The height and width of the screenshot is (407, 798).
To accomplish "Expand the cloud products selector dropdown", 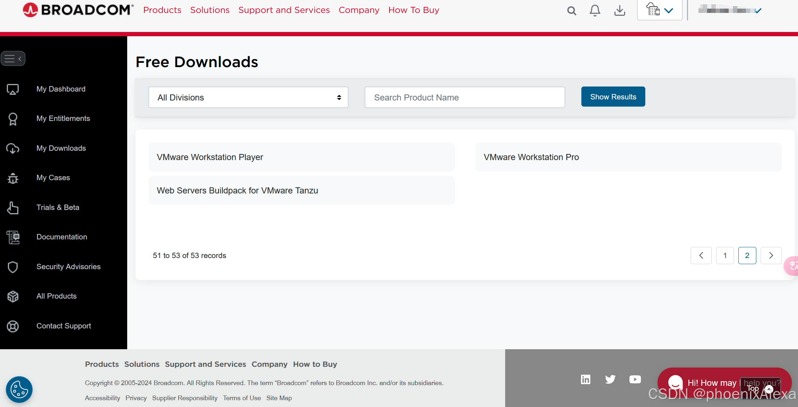I will [660, 10].
